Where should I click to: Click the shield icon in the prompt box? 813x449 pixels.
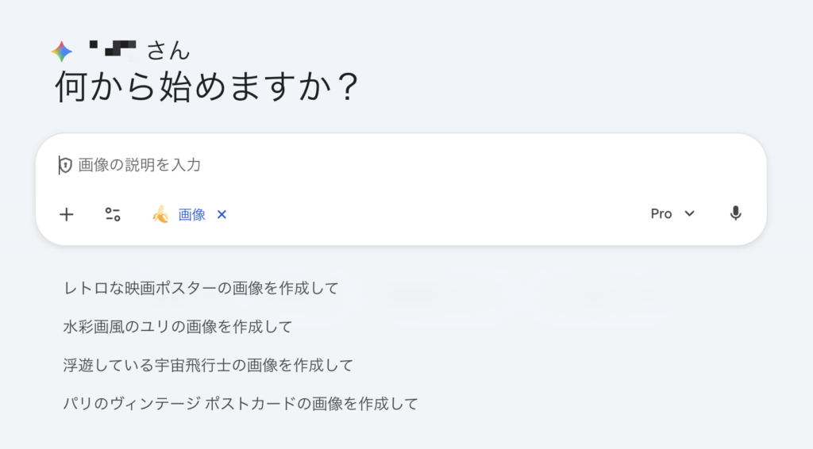[65, 165]
